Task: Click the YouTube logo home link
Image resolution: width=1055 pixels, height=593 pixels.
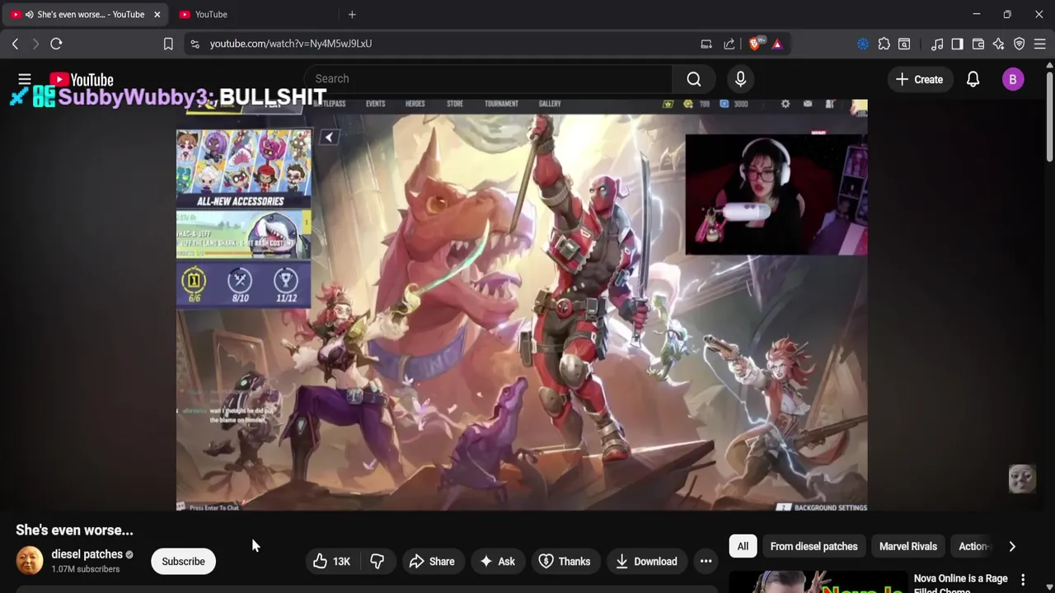Action: [82, 80]
